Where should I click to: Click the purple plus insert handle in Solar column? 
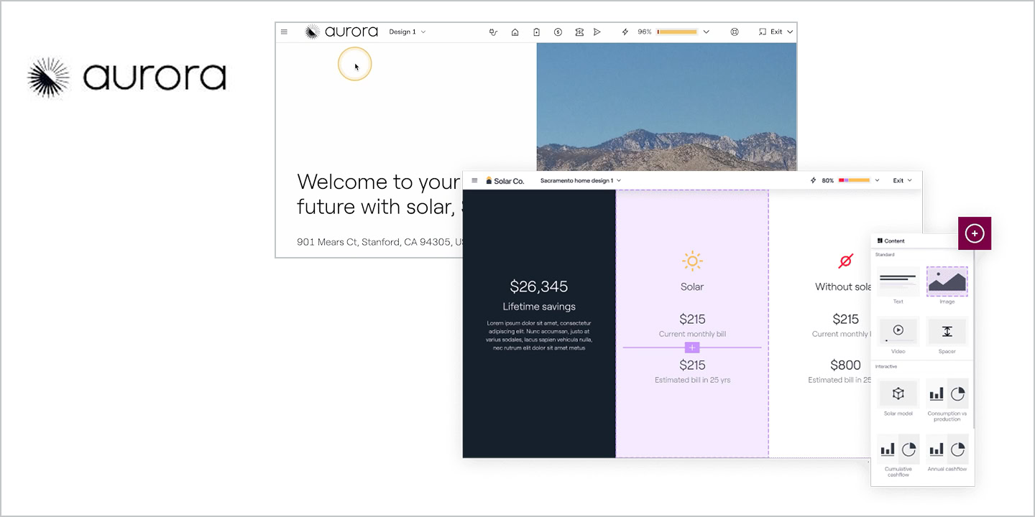click(x=692, y=348)
